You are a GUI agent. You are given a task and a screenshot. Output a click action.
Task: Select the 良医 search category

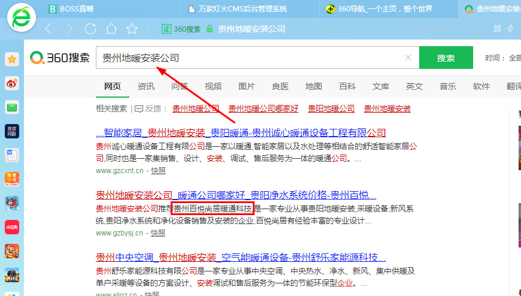280,86
